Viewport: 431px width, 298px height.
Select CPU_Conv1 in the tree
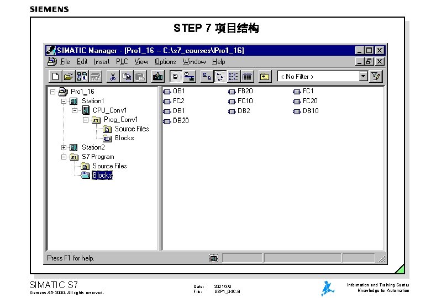point(109,110)
